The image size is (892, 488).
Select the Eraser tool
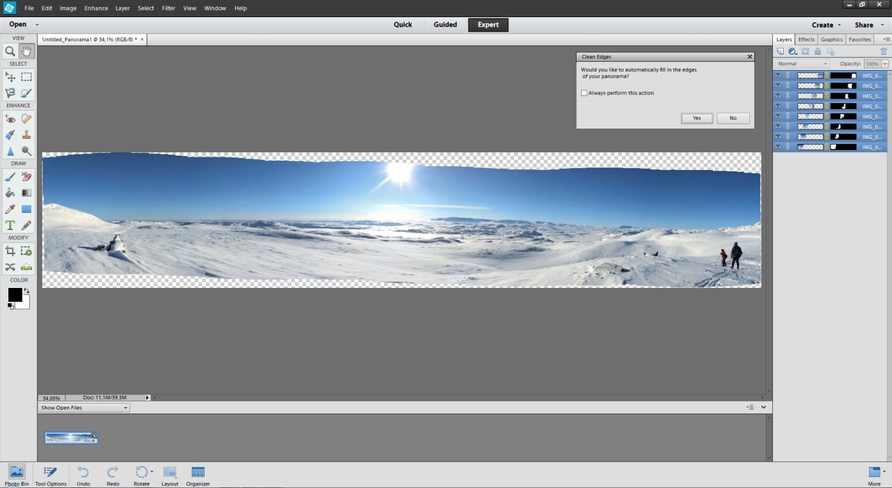click(x=26, y=176)
